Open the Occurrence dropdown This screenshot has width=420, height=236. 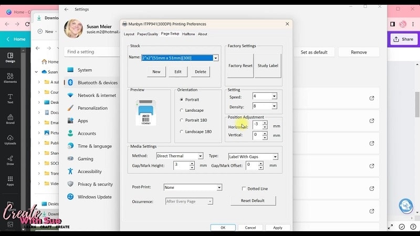point(210,201)
